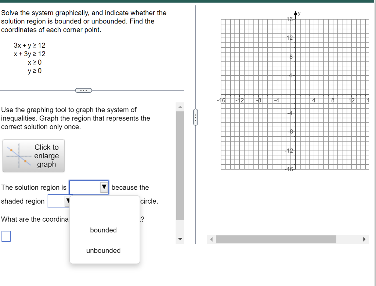Click the up arrow of the vertical scrollbar
376x286 pixels.
point(180,106)
